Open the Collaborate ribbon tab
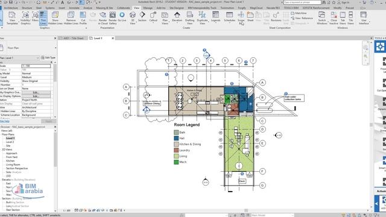 [123, 8]
